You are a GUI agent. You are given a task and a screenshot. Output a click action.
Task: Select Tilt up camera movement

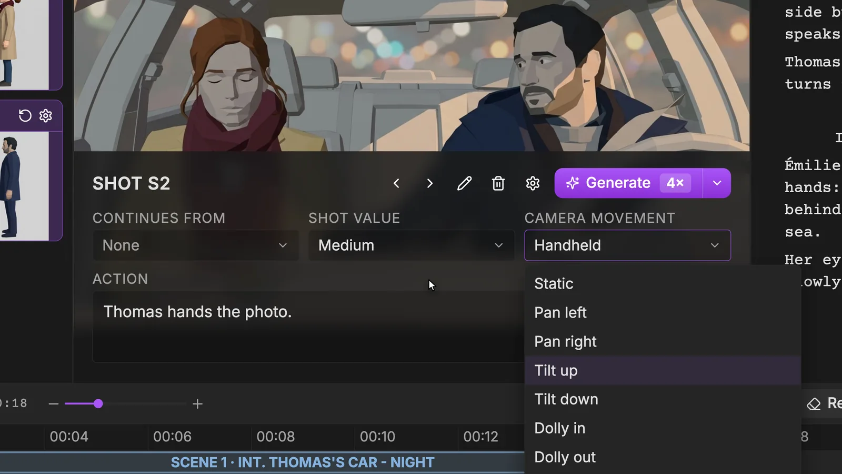tap(663, 371)
